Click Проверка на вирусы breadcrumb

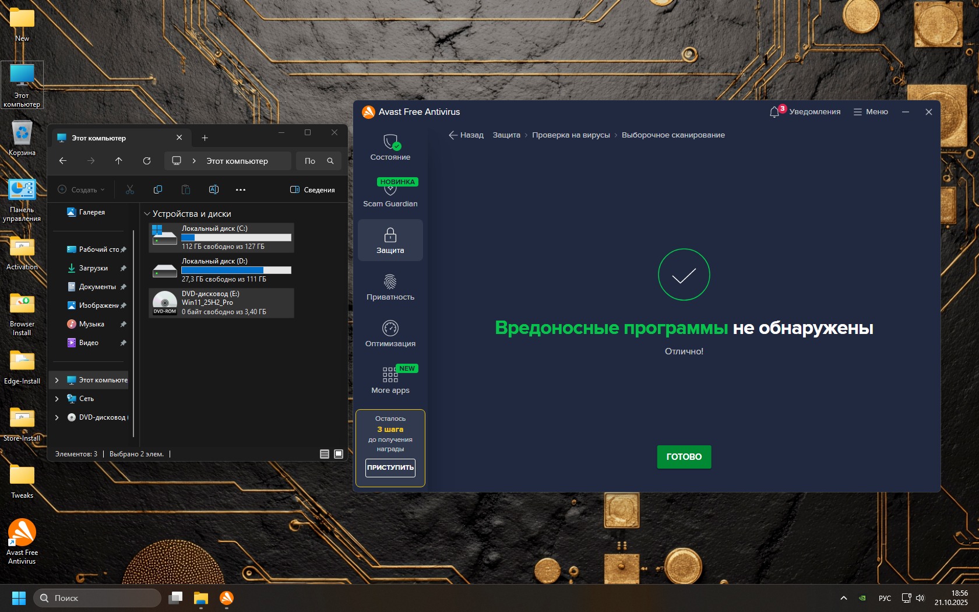pyautogui.click(x=571, y=135)
